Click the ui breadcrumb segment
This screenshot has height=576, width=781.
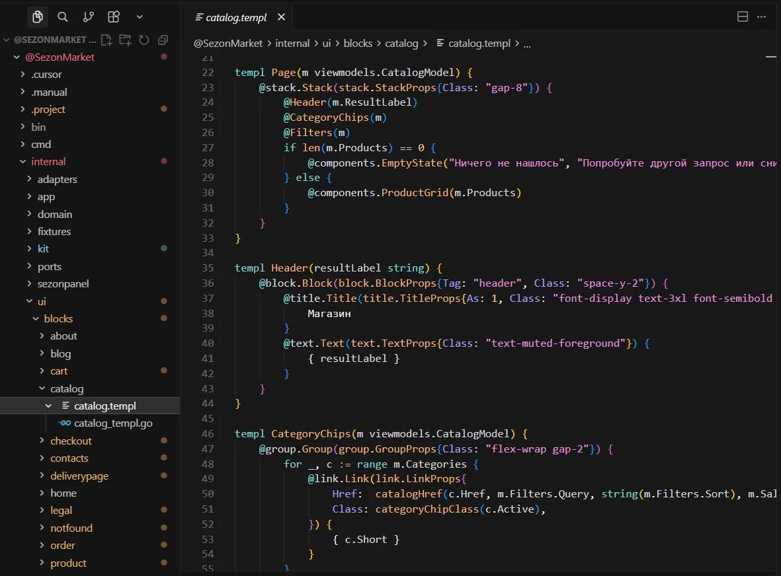[326, 44]
